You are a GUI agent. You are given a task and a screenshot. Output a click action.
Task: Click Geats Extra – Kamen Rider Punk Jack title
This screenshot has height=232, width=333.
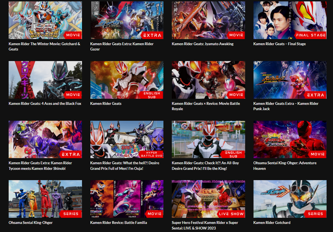point(286,106)
